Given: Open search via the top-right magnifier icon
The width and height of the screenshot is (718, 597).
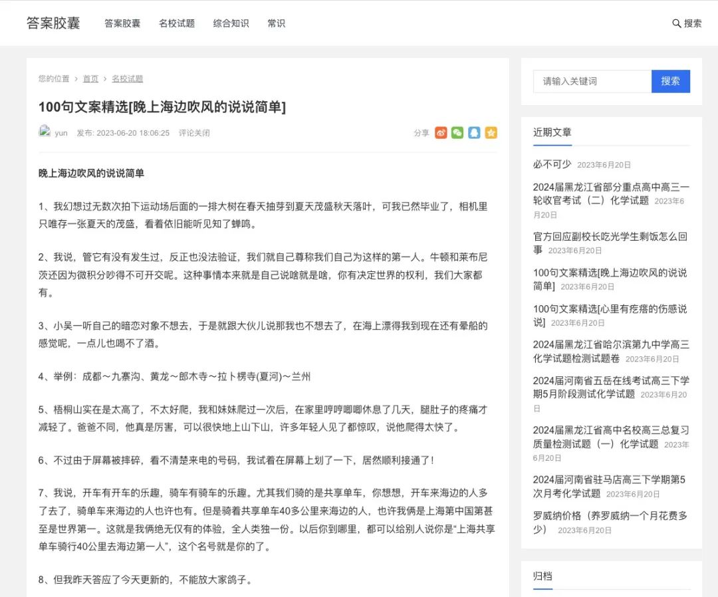Looking at the screenshot, I should point(676,23).
